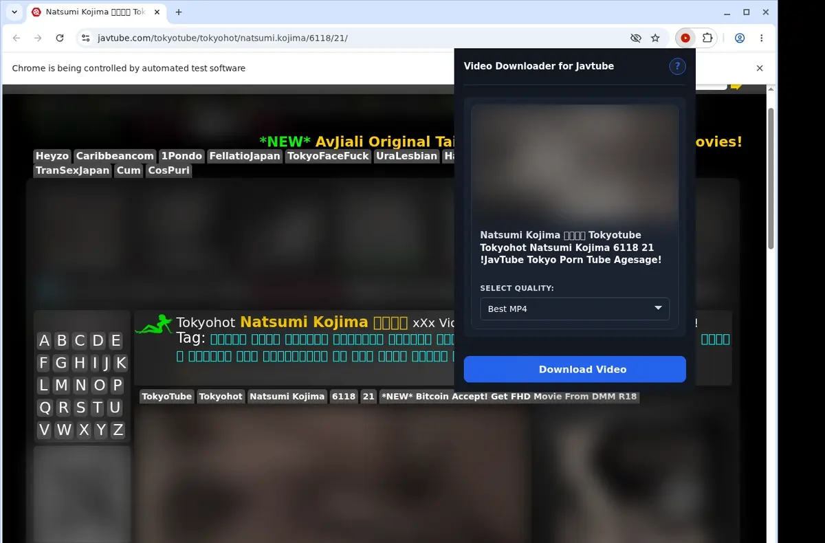Click letter R in the alphabet index
Viewport: 825px width, 543px height.
(x=64, y=408)
